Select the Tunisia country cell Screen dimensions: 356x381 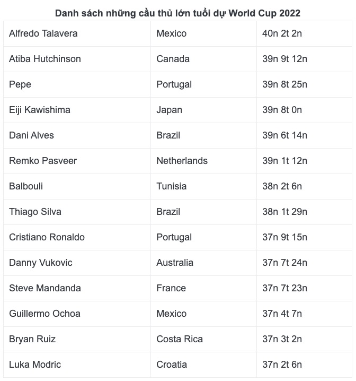pyautogui.click(x=172, y=186)
